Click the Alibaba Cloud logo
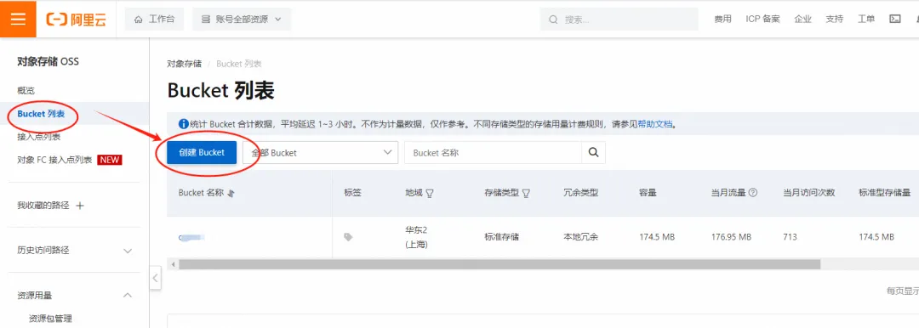Image resolution: width=919 pixels, height=328 pixels. pyautogui.click(x=77, y=20)
